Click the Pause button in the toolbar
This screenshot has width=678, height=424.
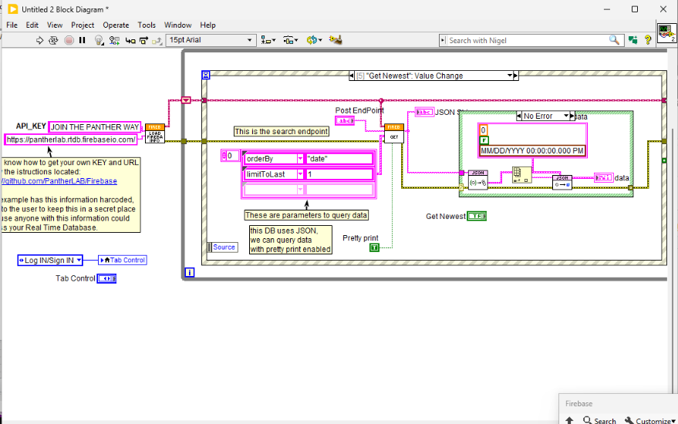[82, 40]
